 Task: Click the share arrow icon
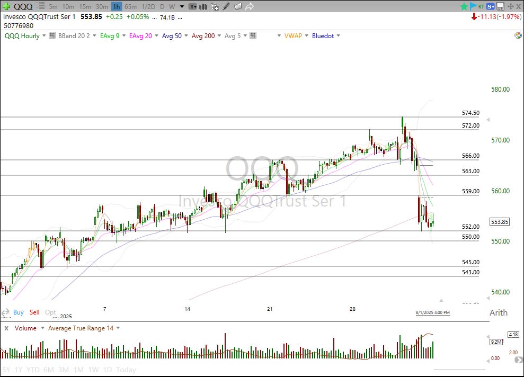pos(250,6)
